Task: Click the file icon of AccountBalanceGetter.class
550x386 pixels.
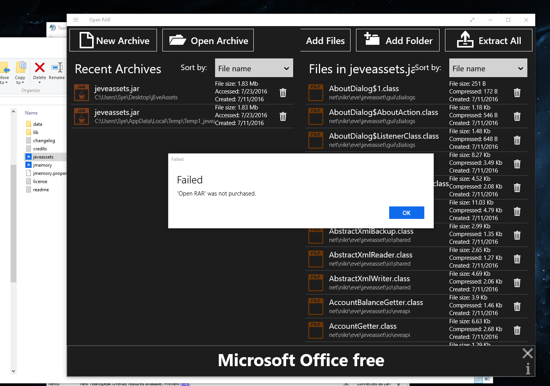Action: (x=316, y=306)
